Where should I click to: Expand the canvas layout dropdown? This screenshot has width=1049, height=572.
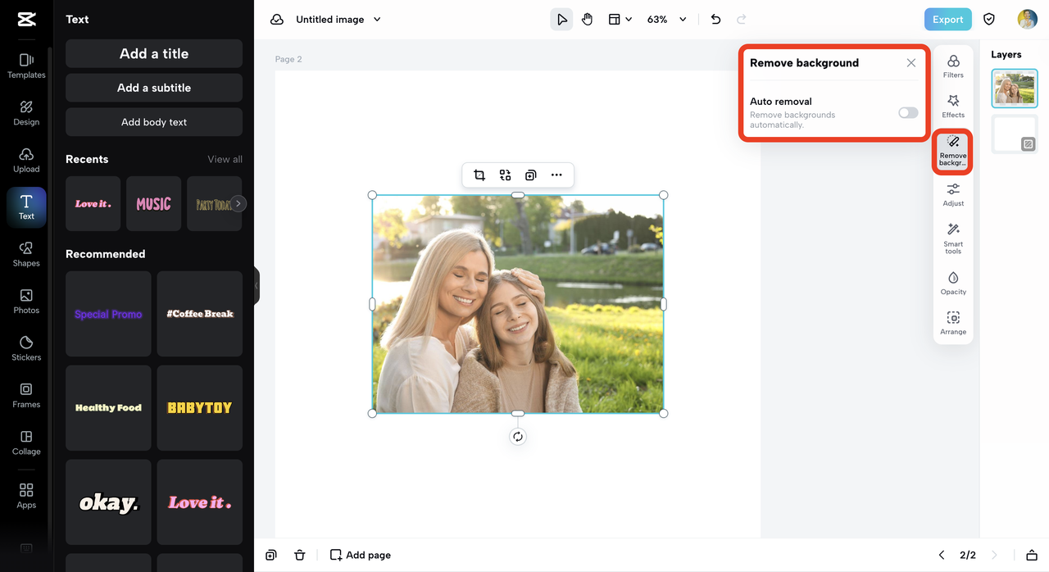pyautogui.click(x=629, y=20)
